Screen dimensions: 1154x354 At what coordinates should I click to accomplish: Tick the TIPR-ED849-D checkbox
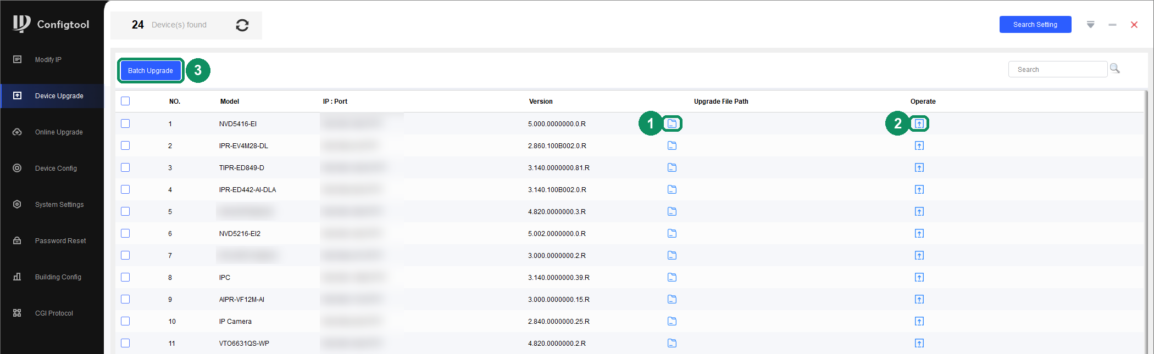(125, 167)
